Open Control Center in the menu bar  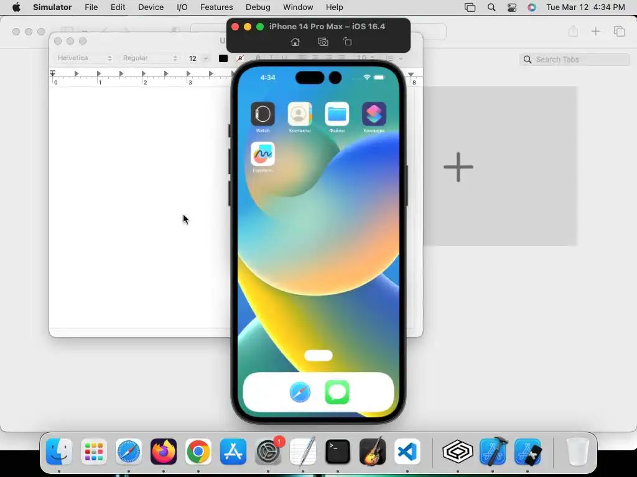pyautogui.click(x=512, y=7)
